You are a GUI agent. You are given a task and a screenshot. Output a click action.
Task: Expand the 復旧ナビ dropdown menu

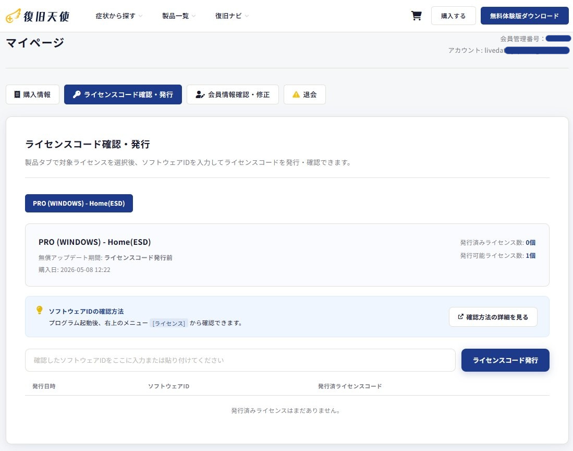pyautogui.click(x=231, y=16)
